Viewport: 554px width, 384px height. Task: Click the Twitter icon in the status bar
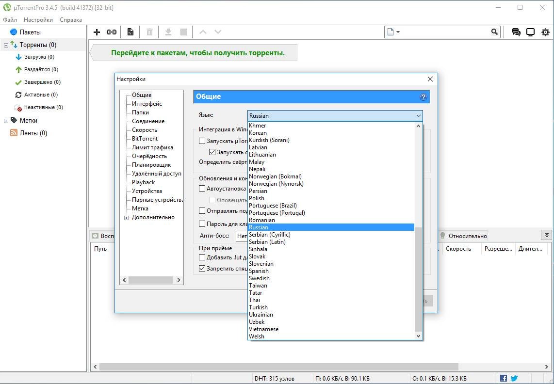coord(514,378)
